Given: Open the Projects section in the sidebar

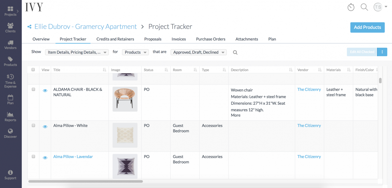Looking at the screenshot, I should (10, 11).
